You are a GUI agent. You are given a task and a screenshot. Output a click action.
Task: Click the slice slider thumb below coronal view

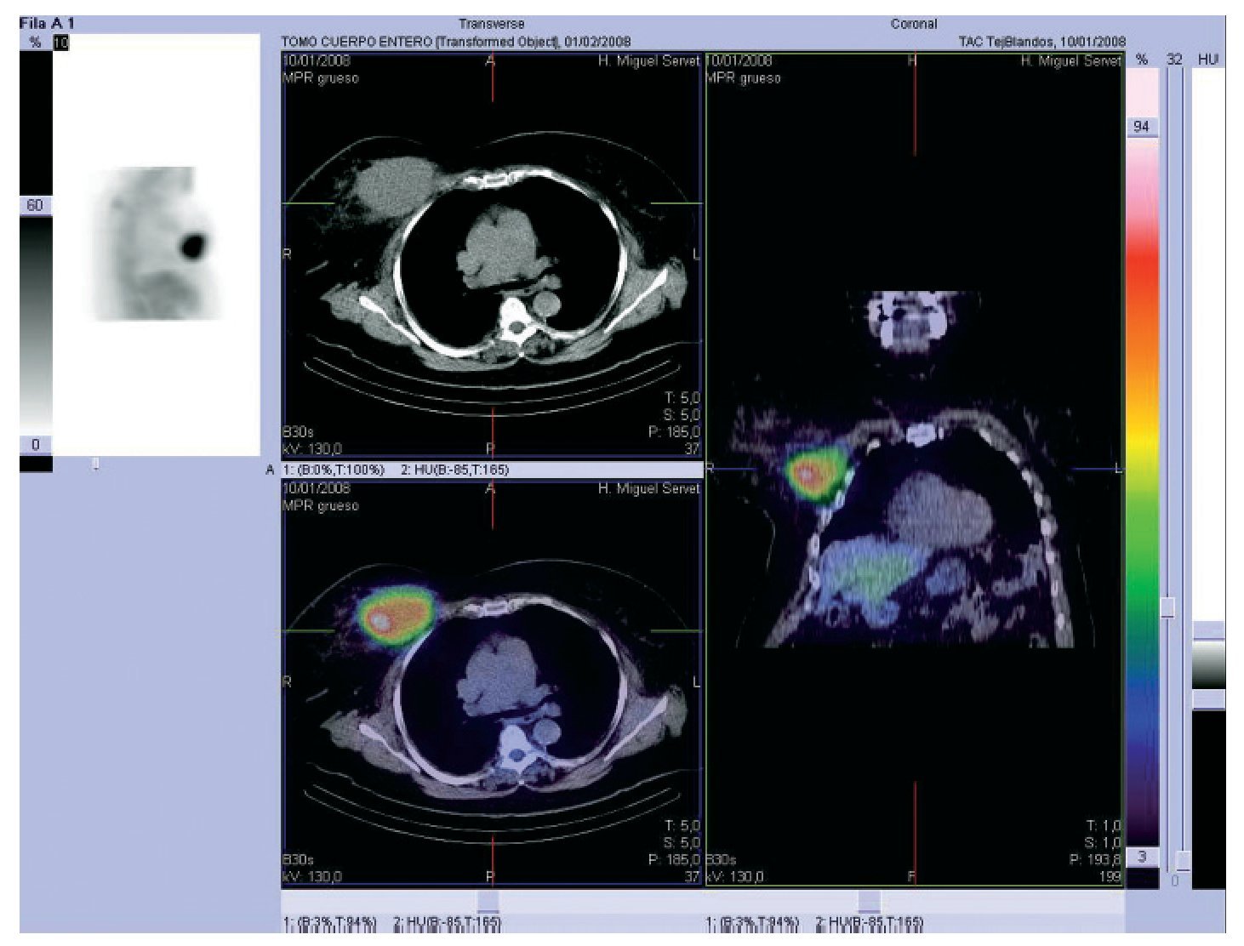869,902
